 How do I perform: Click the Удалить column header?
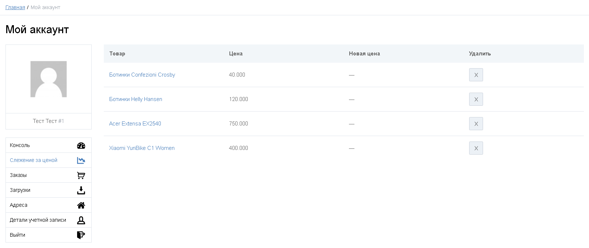point(480,54)
